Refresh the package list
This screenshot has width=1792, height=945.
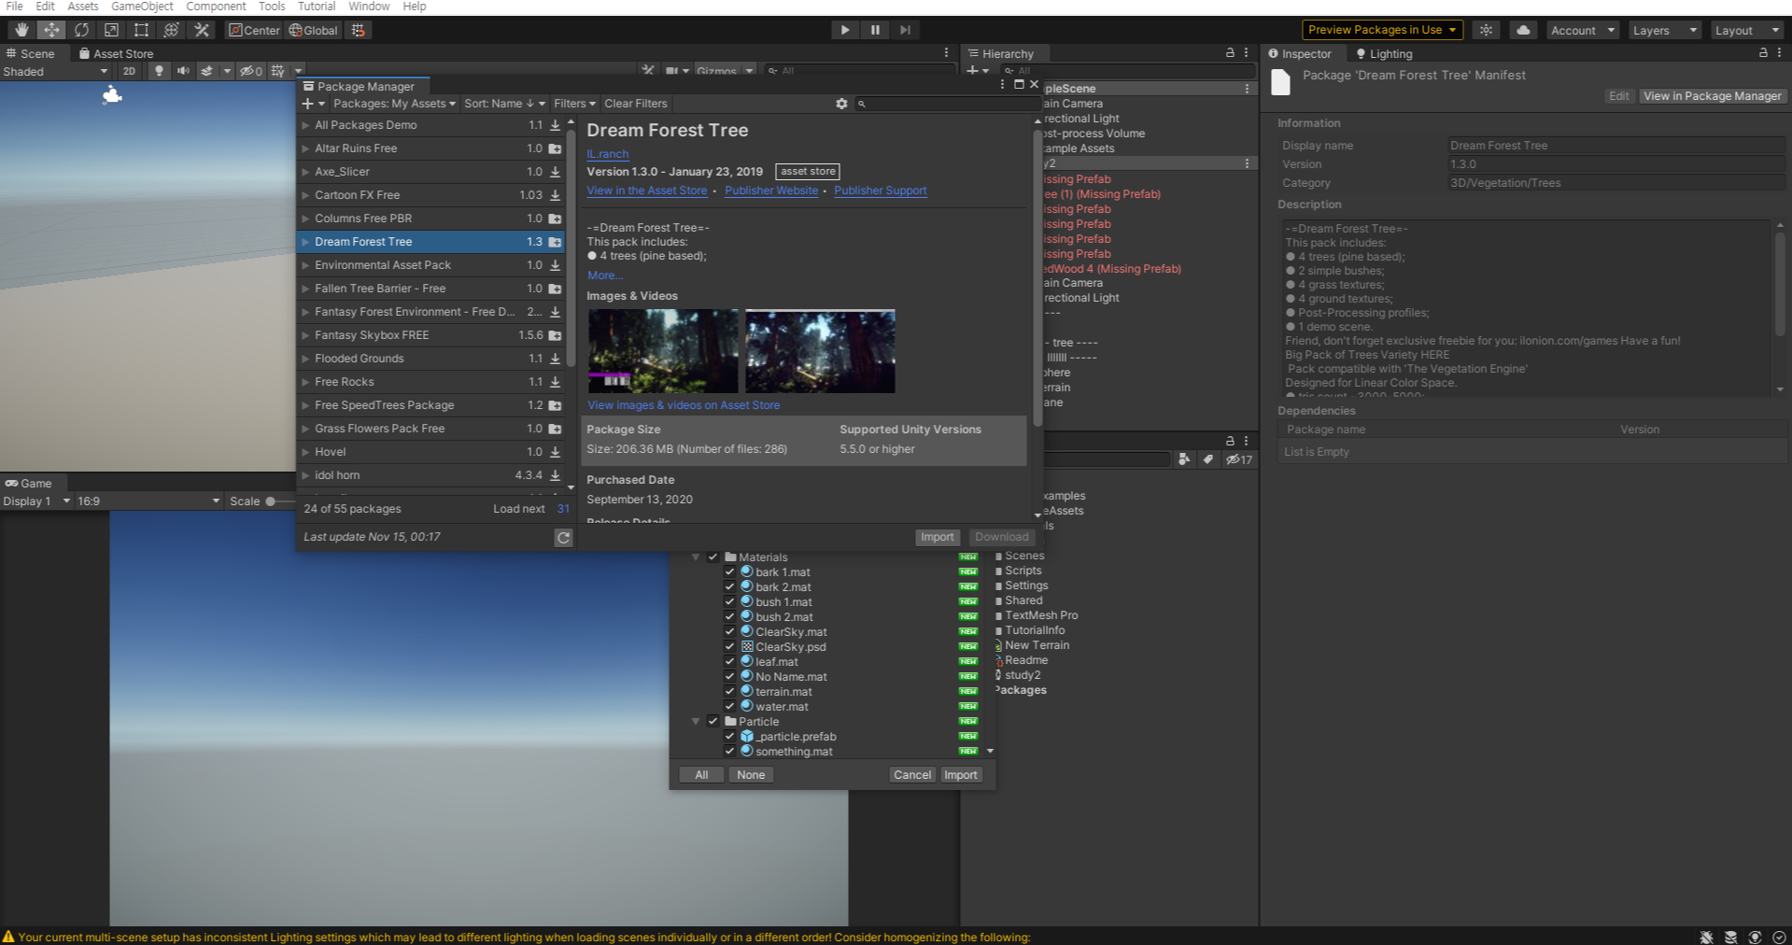(x=563, y=537)
